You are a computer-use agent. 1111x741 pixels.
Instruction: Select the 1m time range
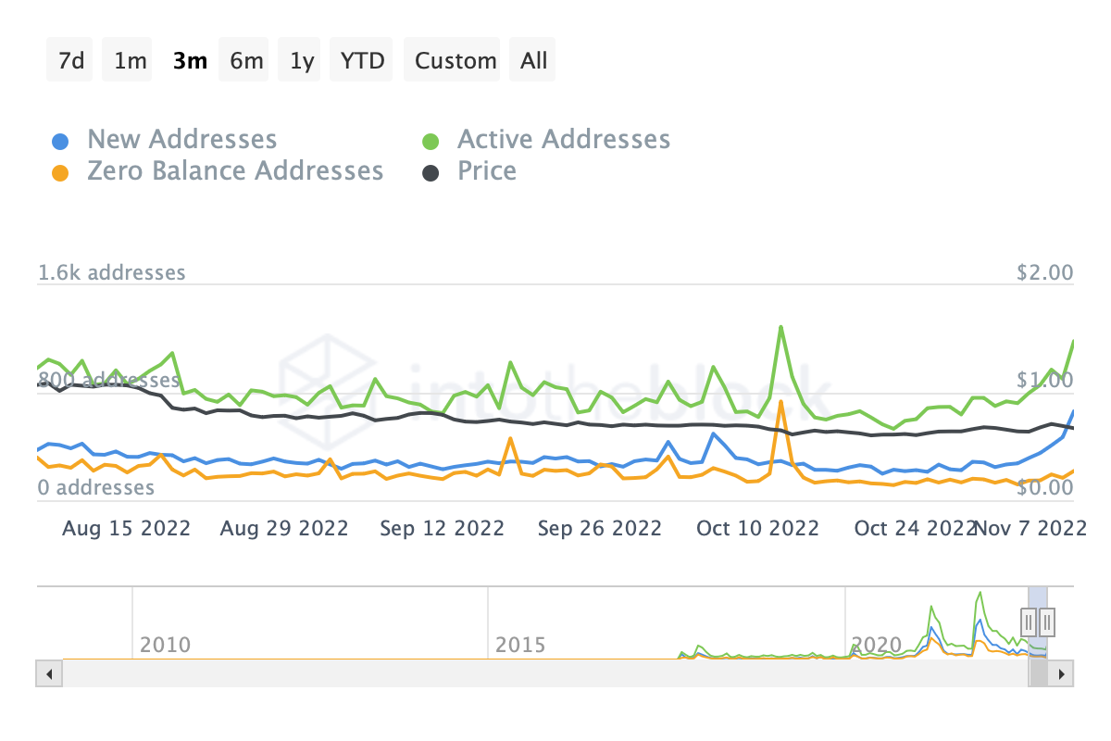point(130,61)
